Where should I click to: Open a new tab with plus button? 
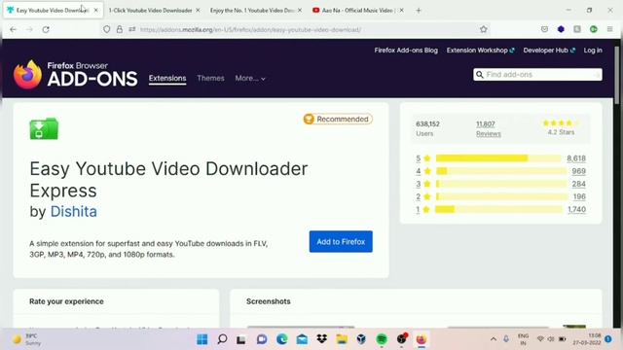point(419,11)
